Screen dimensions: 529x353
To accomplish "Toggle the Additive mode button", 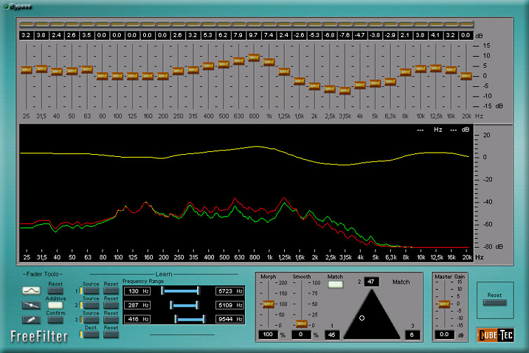I will point(56,305).
